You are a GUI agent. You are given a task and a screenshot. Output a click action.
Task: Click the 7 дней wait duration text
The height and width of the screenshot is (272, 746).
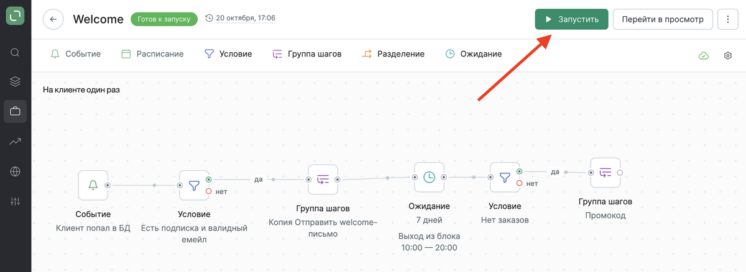[x=429, y=220]
